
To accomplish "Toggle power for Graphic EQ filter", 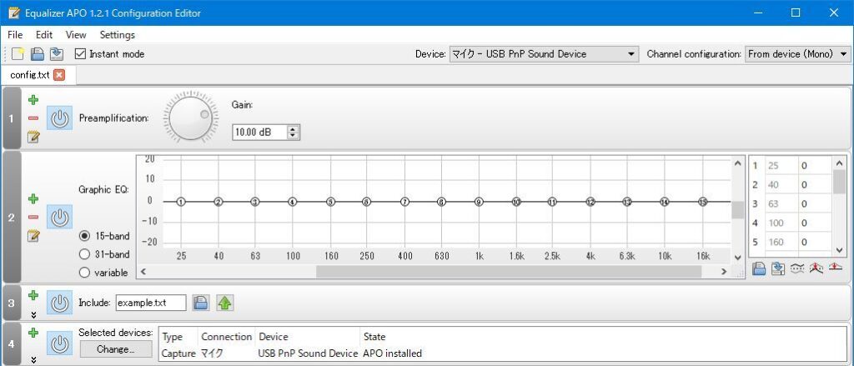I will 59,218.
